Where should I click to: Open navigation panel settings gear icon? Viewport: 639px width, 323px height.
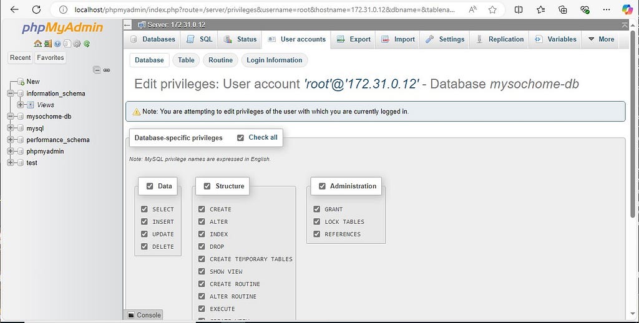pos(77,44)
